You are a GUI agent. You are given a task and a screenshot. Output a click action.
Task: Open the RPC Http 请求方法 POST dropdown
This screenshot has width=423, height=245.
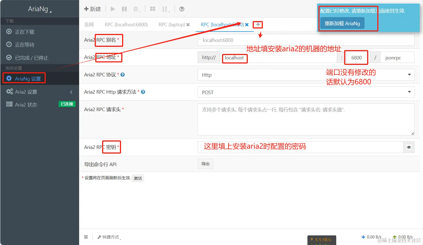pos(306,92)
